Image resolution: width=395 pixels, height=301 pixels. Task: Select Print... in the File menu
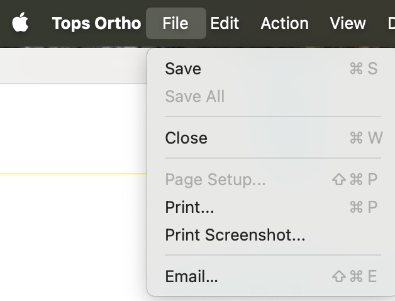[190, 207]
